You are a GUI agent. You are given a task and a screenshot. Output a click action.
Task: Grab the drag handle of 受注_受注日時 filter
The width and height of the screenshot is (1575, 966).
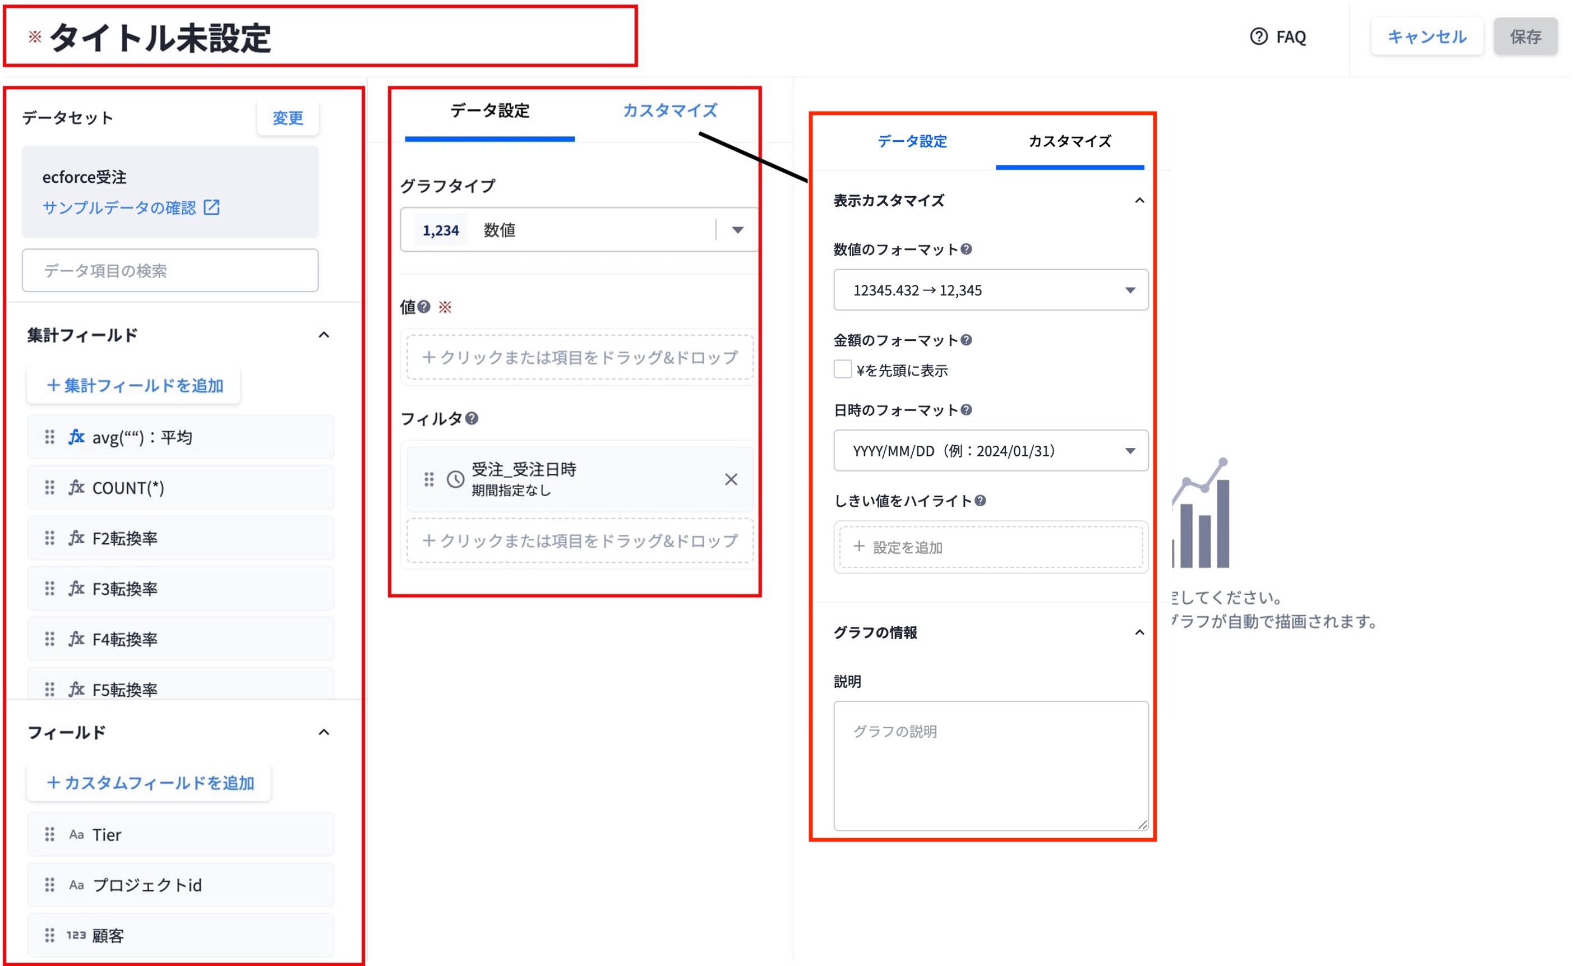point(429,479)
